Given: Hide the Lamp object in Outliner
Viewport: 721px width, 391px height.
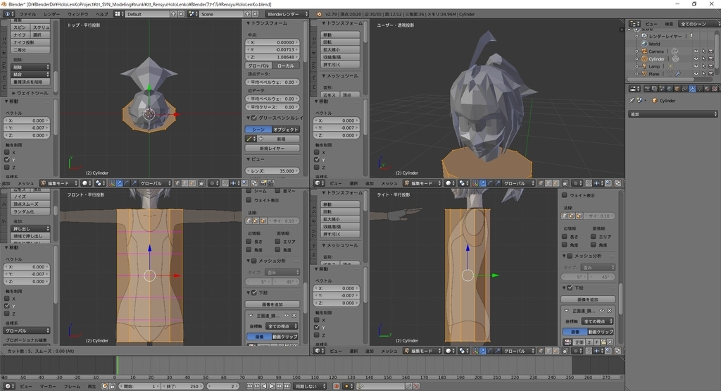Looking at the screenshot, I should [x=696, y=66].
